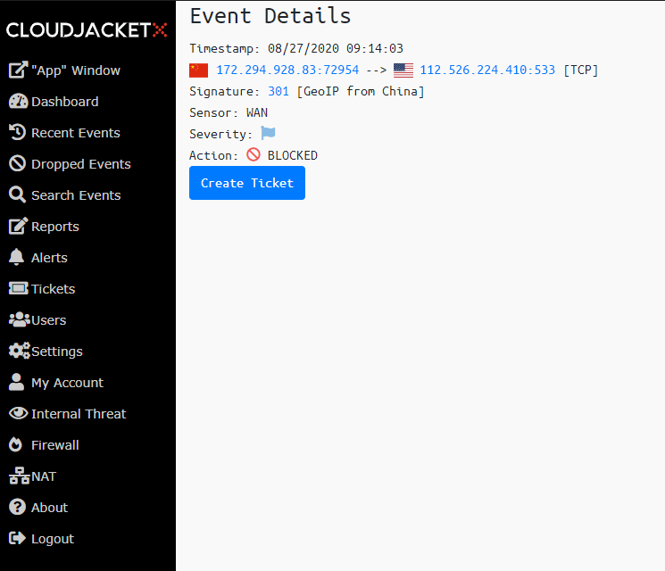This screenshot has width=665, height=571.
Task: Click the red blocked action icon
Action: coord(254,154)
